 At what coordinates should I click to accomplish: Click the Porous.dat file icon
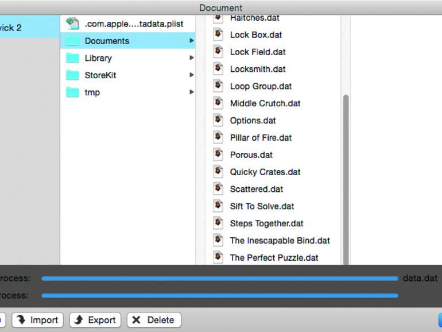[218, 155]
